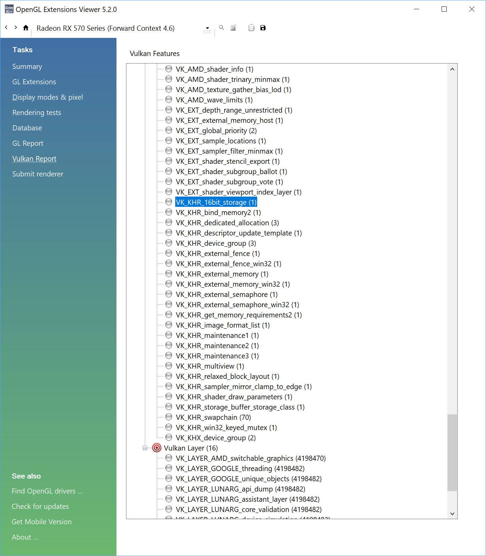Click the home icon in the toolbar
The width and height of the screenshot is (486, 556).
click(26, 28)
